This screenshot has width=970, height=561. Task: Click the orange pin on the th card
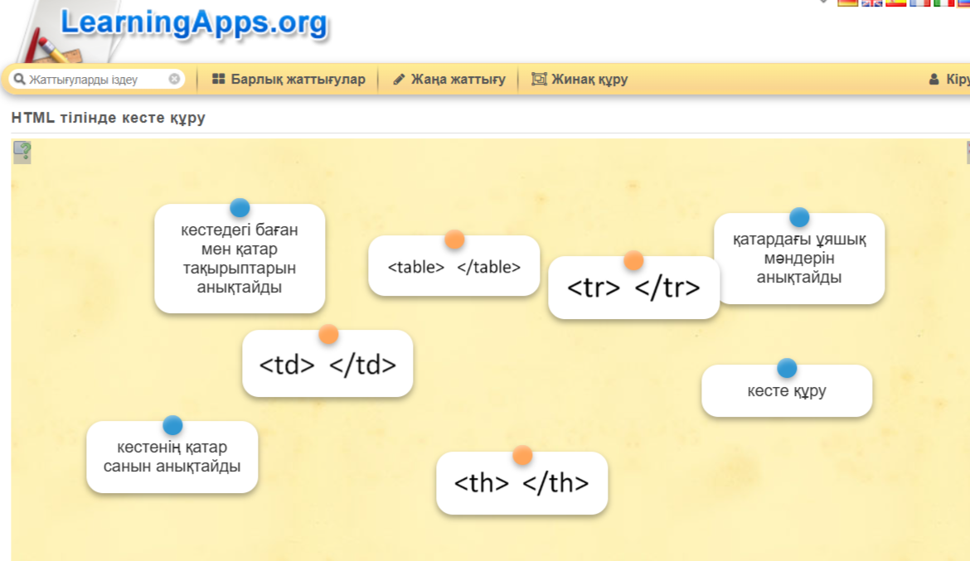pos(523,455)
